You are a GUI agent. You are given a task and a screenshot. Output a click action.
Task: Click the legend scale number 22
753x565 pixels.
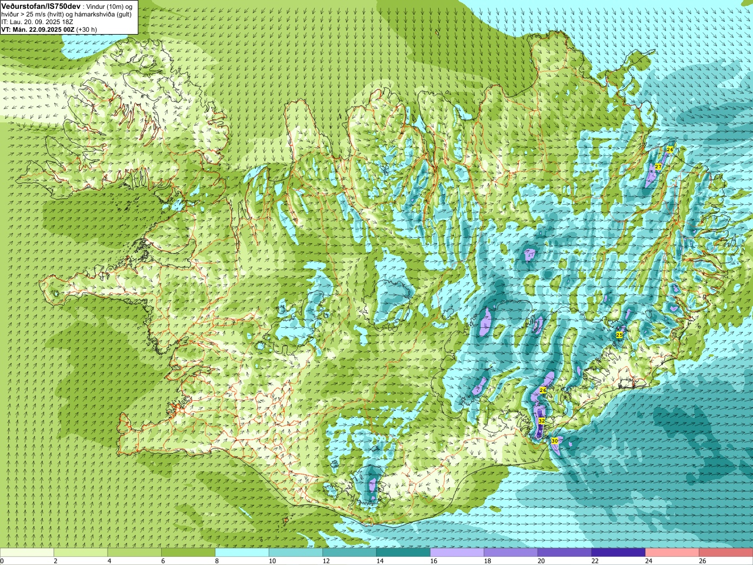(595, 561)
